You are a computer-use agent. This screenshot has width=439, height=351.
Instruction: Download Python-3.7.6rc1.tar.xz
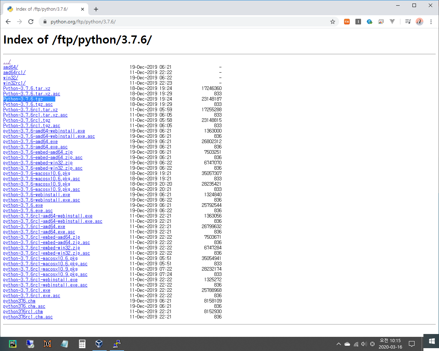[30, 109]
